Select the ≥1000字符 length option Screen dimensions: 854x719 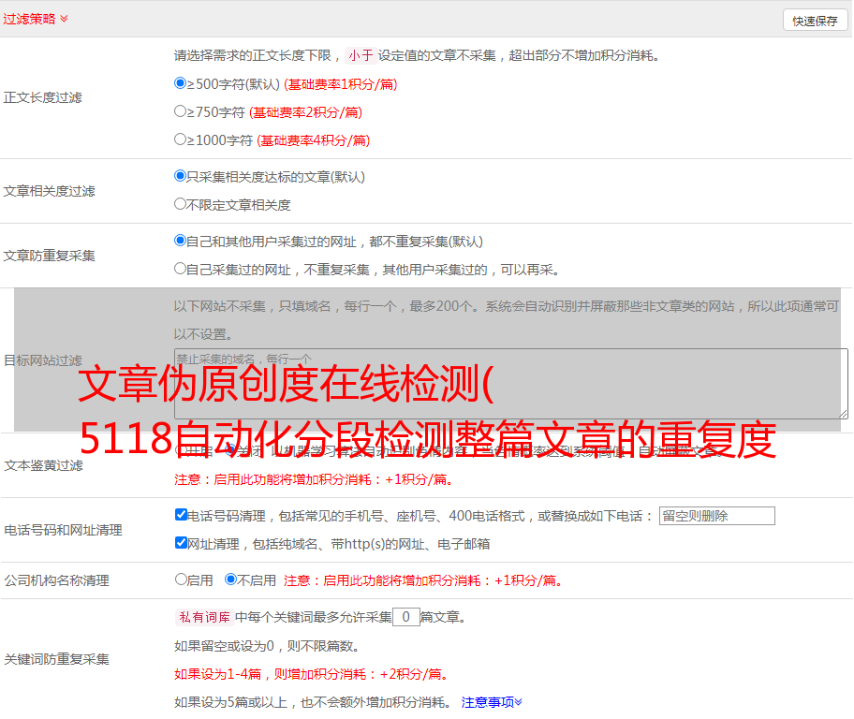pos(180,139)
